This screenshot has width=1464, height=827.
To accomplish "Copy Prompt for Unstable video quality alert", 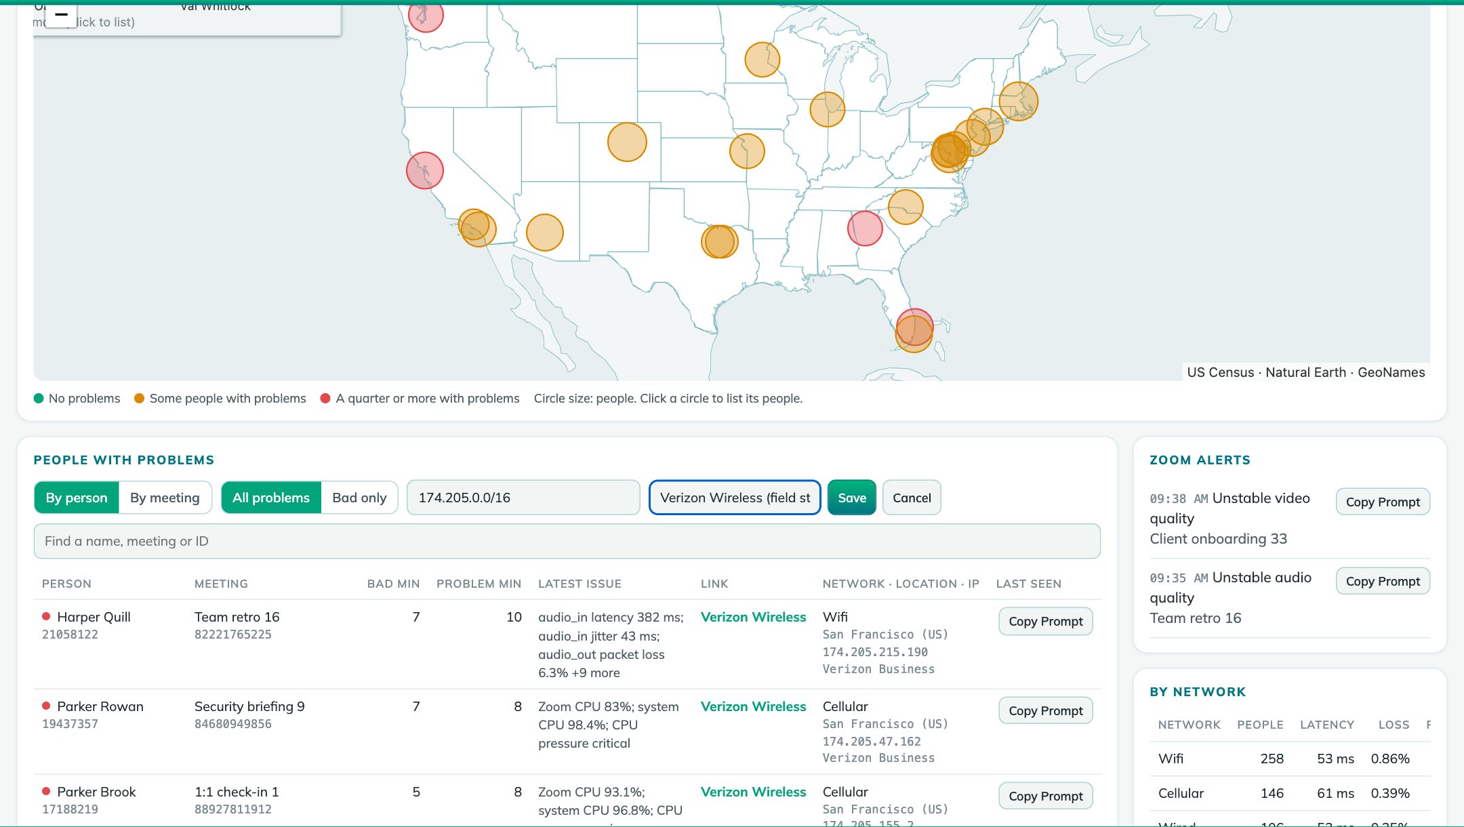I will click(x=1383, y=502).
